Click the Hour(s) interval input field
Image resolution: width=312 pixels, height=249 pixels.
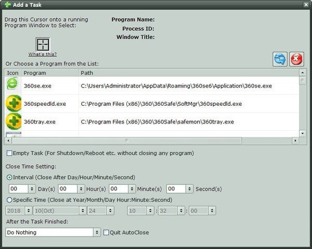(68, 189)
